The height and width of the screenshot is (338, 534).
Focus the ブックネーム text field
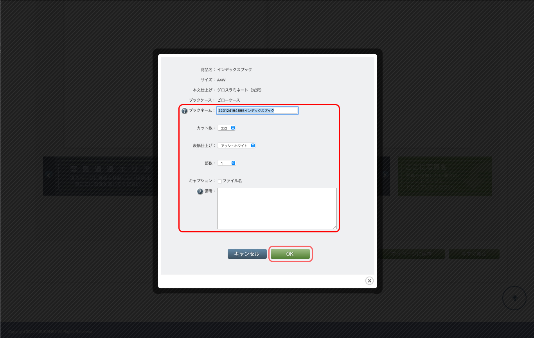pos(257,111)
